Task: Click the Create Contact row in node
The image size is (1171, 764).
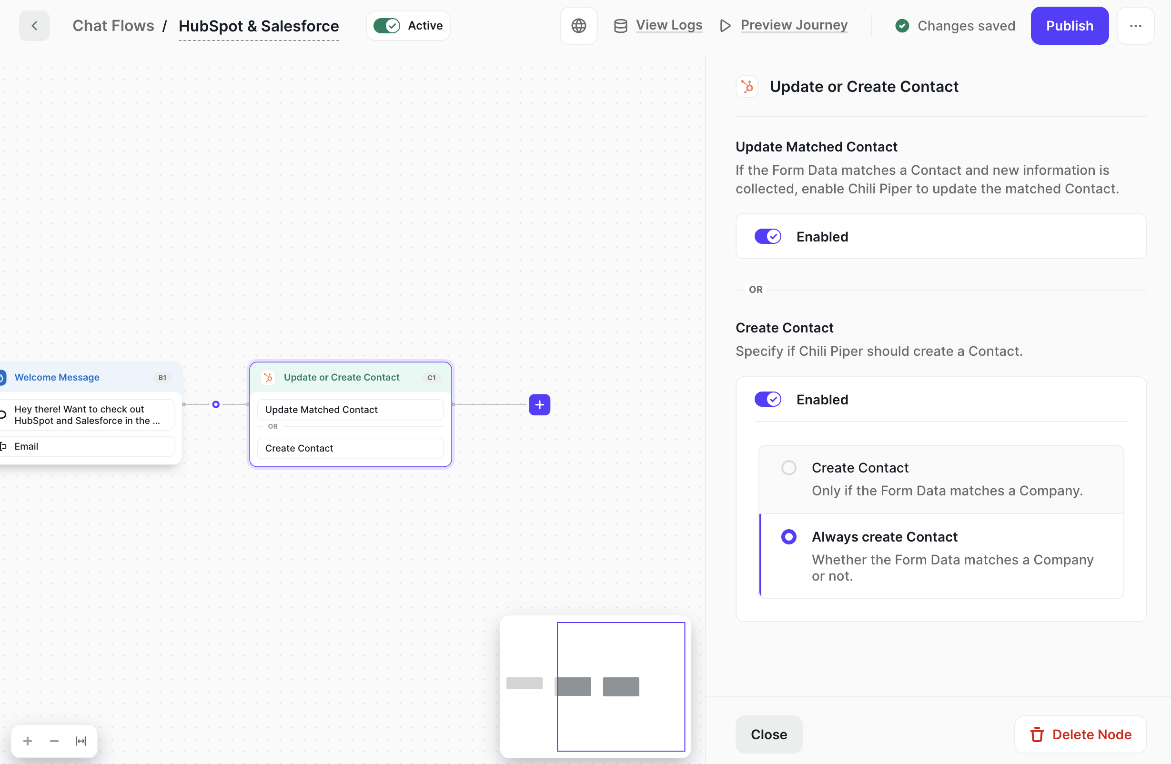Action: coord(350,448)
